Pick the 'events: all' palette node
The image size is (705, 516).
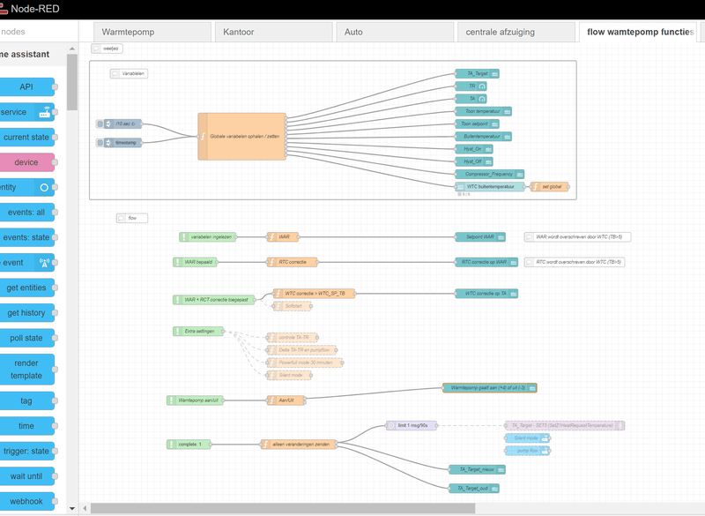coord(26,213)
